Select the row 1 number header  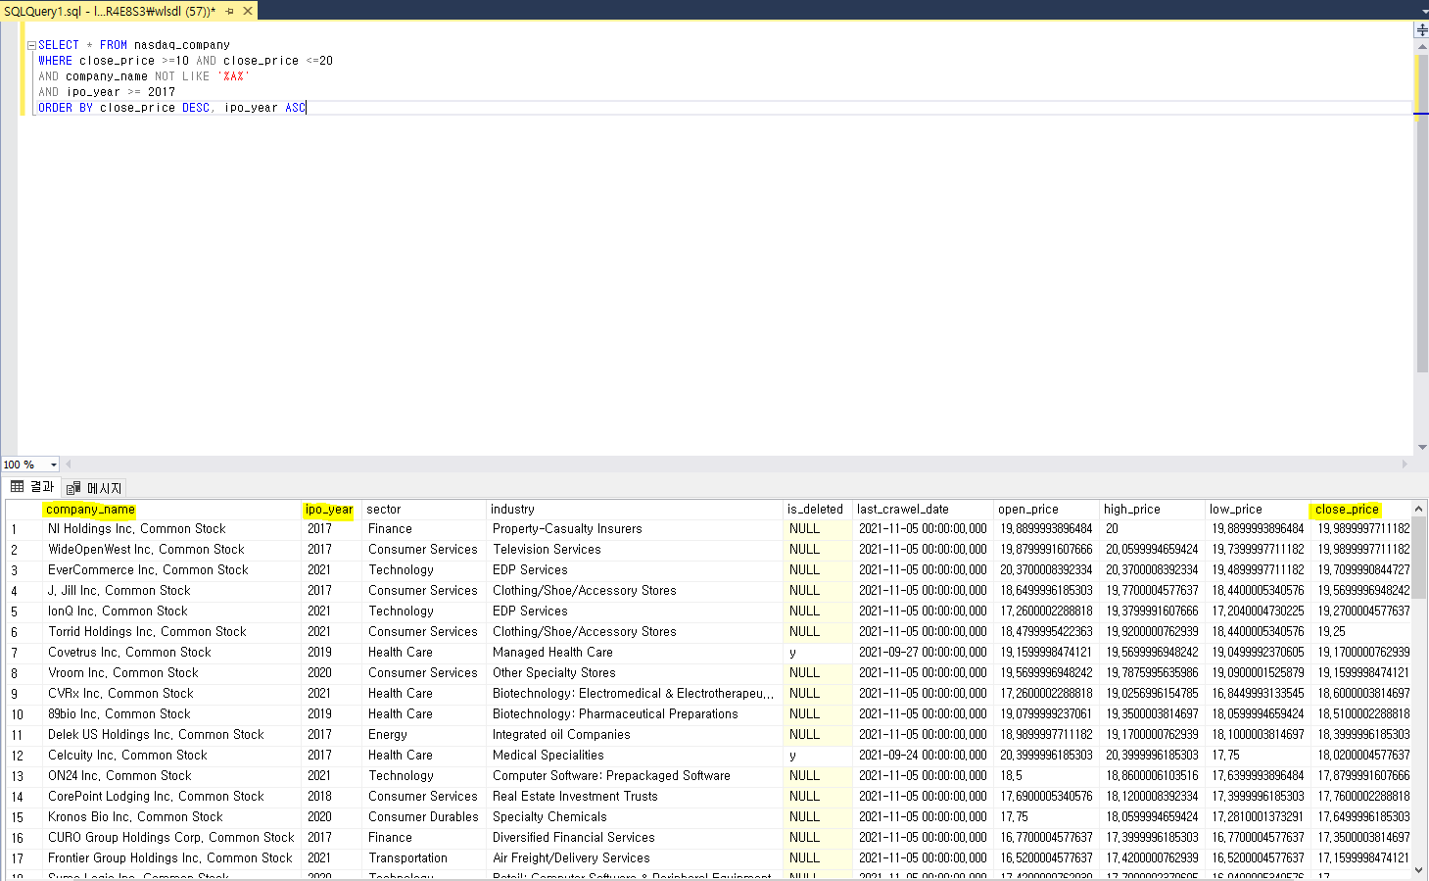24,529
